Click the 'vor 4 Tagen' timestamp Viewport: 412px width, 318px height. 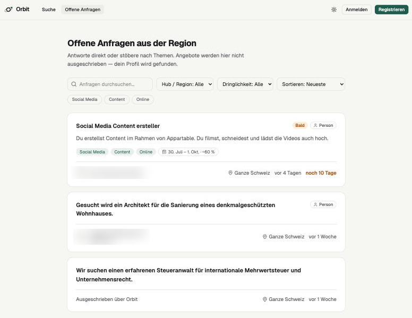(288, 173)
